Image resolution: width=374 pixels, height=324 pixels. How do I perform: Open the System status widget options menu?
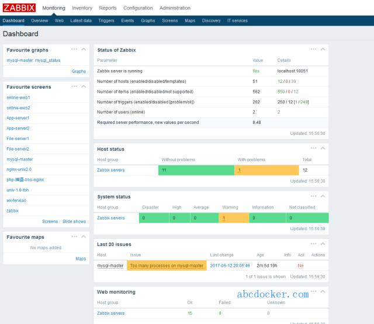click(313, 196)
